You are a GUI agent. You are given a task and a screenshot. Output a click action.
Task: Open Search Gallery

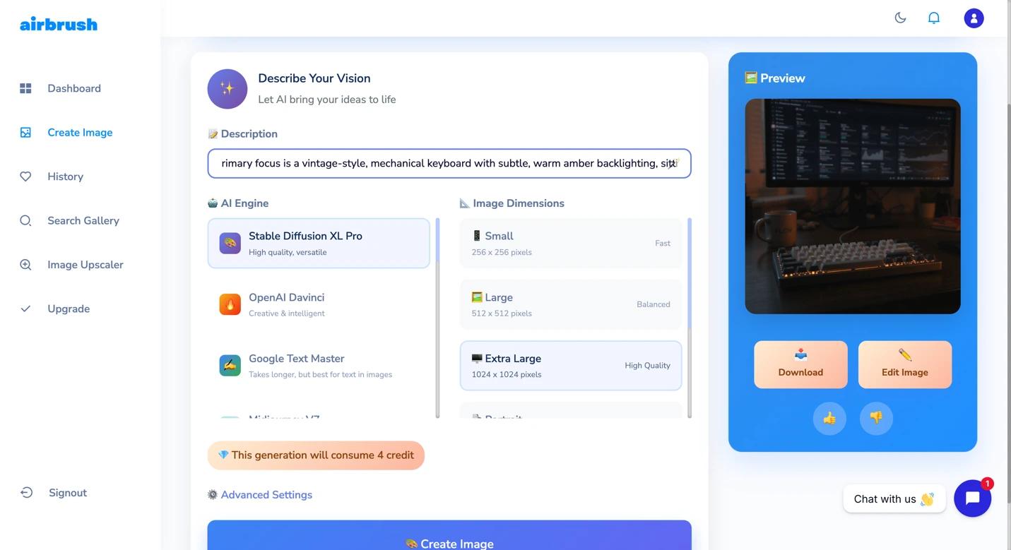tap(83, 220)
